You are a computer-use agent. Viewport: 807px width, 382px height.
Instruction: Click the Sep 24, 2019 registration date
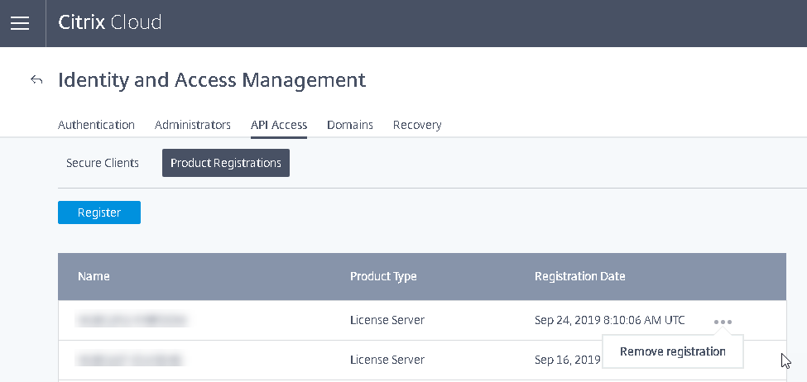coord(609,320)
